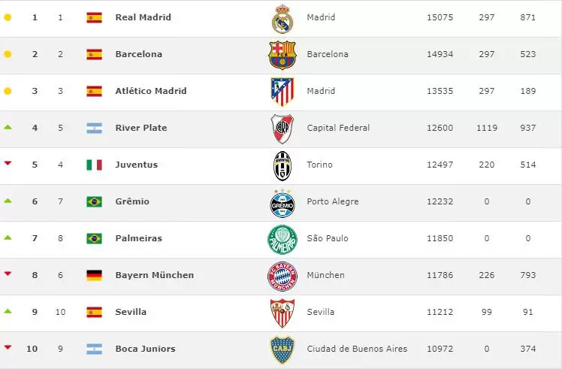The width and height of the screenshot is (562, 369).
Task: Open the Palmeiras team link
Action: click(x=138, y=238)
